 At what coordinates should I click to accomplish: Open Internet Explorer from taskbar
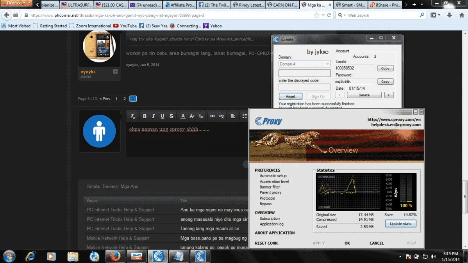pos(30,256)
